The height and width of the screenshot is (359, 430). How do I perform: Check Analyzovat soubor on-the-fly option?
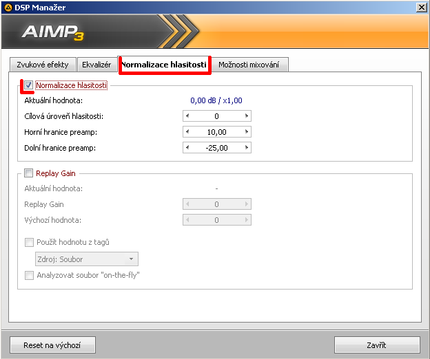(29, 275)
